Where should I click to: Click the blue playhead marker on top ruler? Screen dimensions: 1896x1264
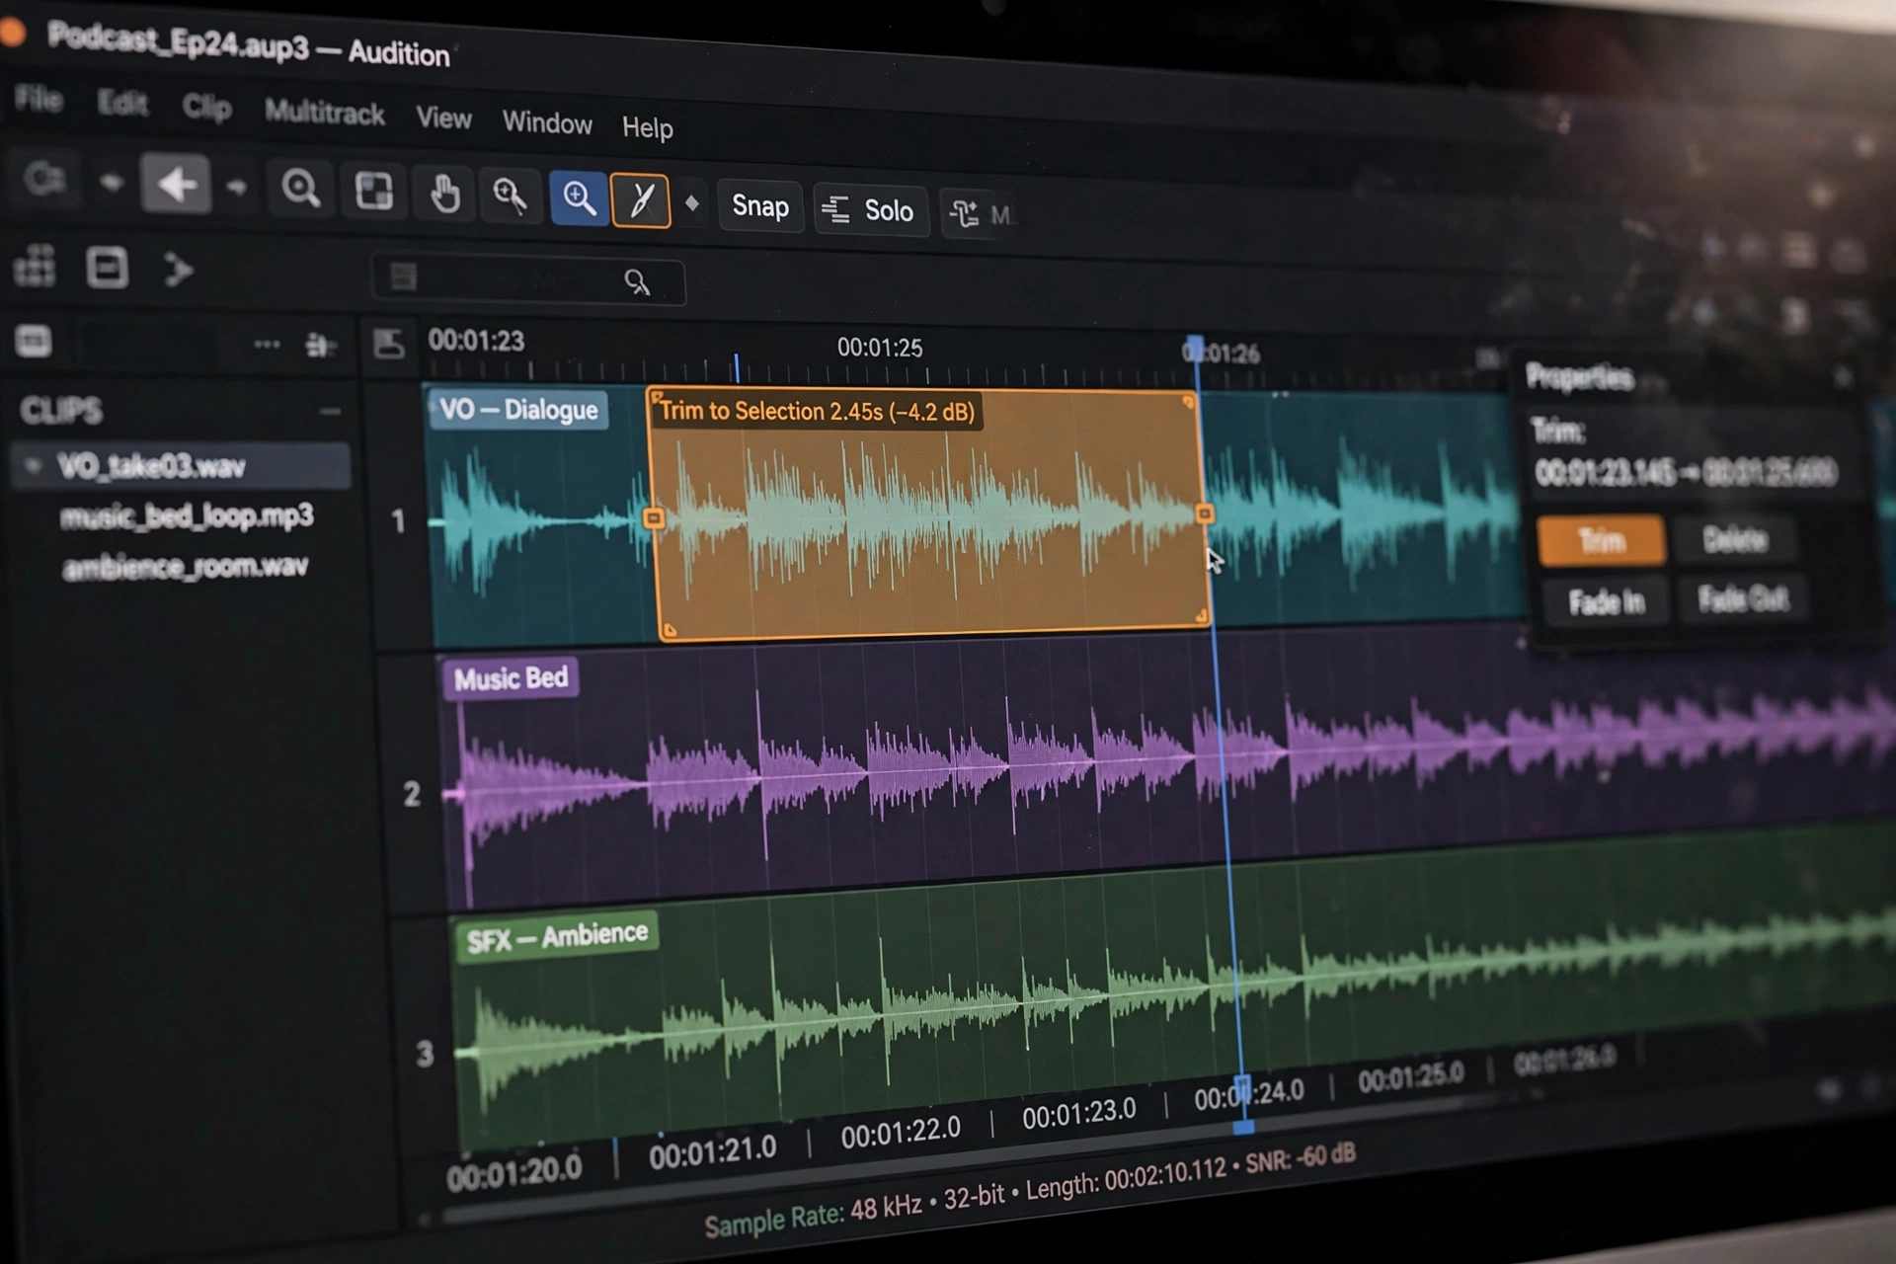tap(1194, 350)
